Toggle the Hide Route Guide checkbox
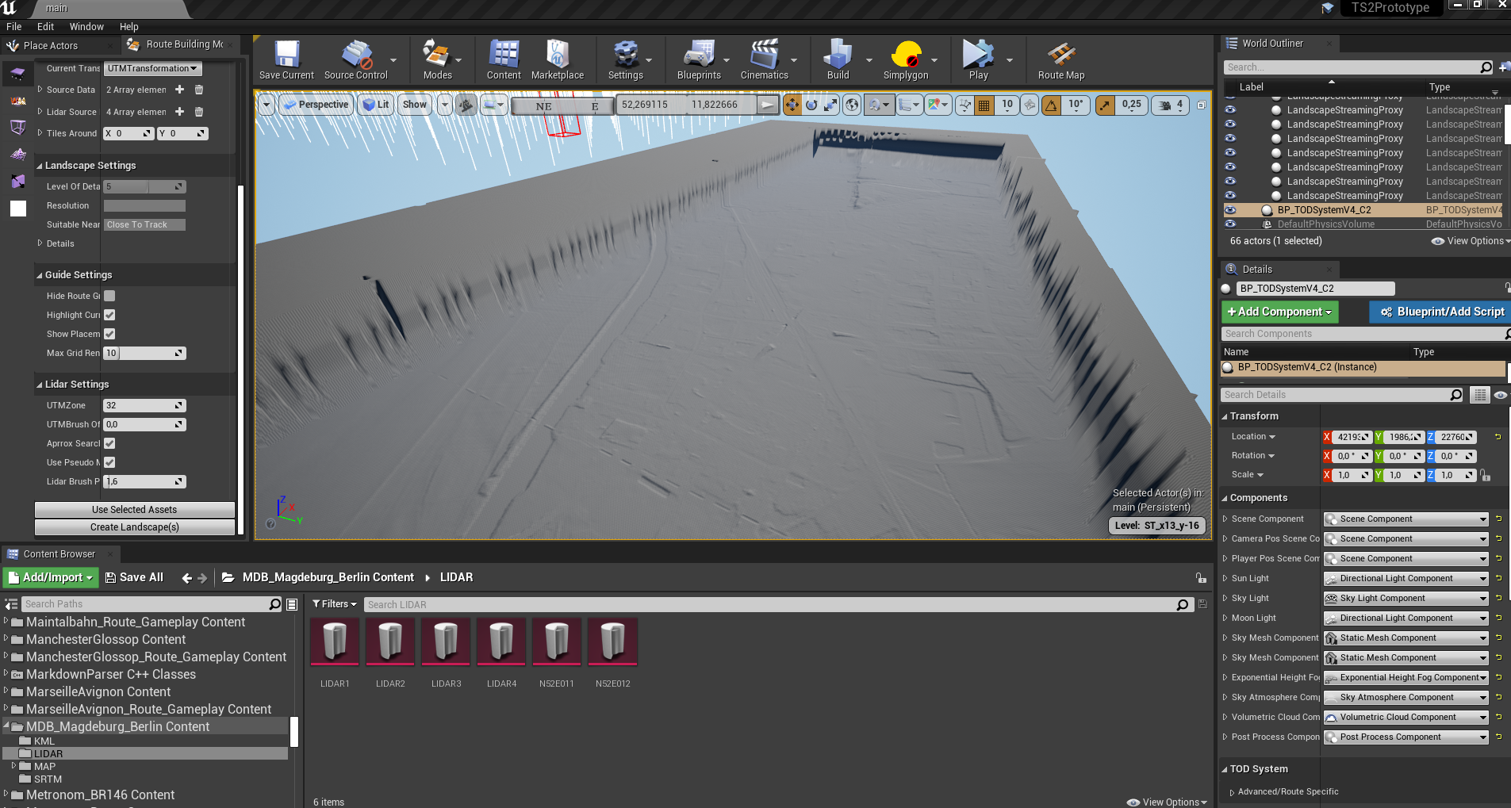Viewport: 1511px width, 808px height. pos(109,296)
